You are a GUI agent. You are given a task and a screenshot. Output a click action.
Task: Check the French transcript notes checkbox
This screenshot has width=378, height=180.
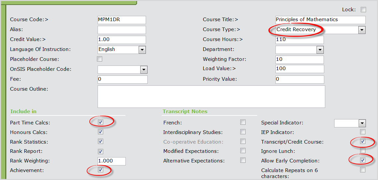pos(243,122)
